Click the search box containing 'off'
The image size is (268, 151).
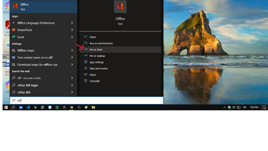point(86,100)
